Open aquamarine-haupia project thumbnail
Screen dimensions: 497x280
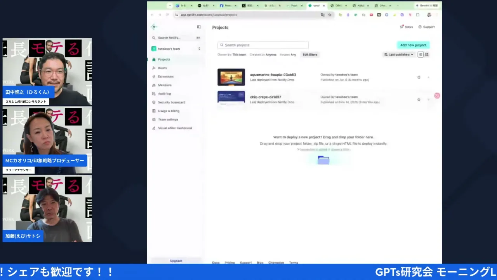coord(231,77)
